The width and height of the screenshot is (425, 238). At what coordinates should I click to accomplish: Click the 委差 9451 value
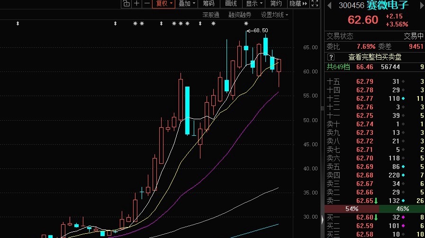[416, 46]
